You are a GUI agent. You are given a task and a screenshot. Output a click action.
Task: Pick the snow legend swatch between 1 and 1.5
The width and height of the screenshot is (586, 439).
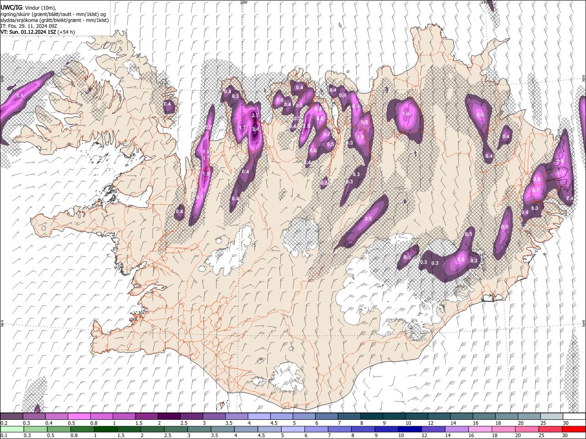(124, 417)
